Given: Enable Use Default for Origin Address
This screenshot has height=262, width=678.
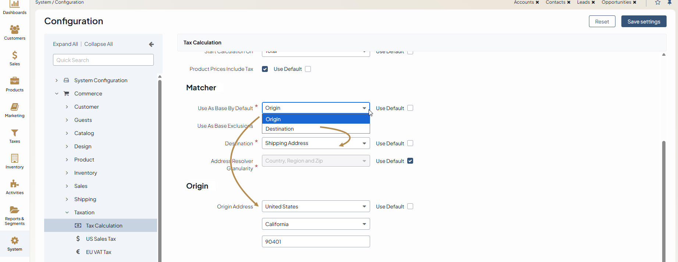Looking at the screenshot, I should coord(410,207).
